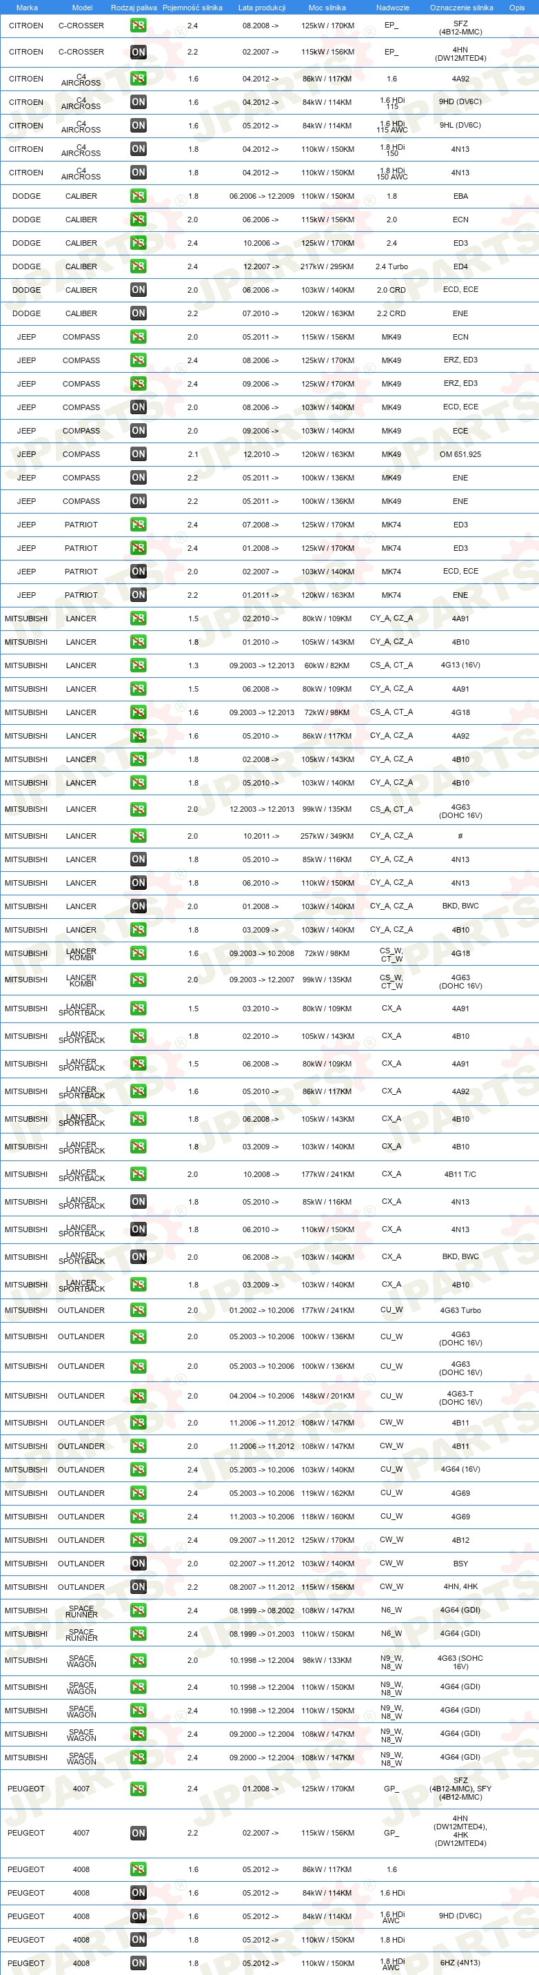Image resolution: width=539 pixels, height=1975 pixels.
Task: Click petrol icon in Jeep Compass ECN row
Action: [138, 337]
